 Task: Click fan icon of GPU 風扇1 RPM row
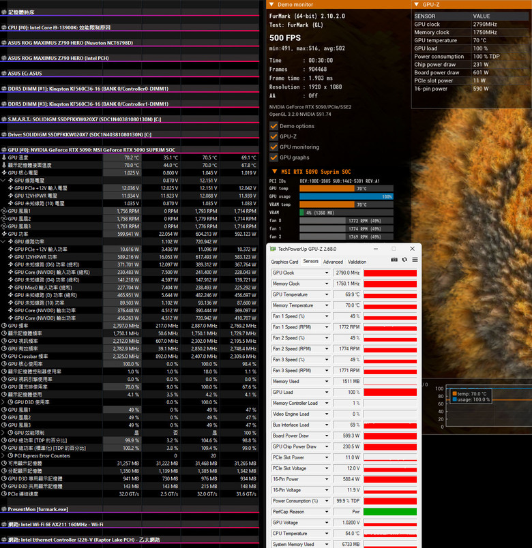[4, 211]
